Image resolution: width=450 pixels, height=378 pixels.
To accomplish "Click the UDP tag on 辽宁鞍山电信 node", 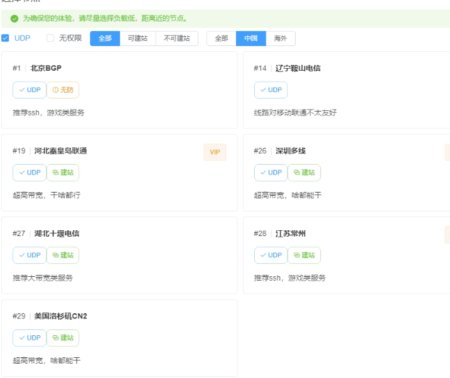I will tap(271, 89).
